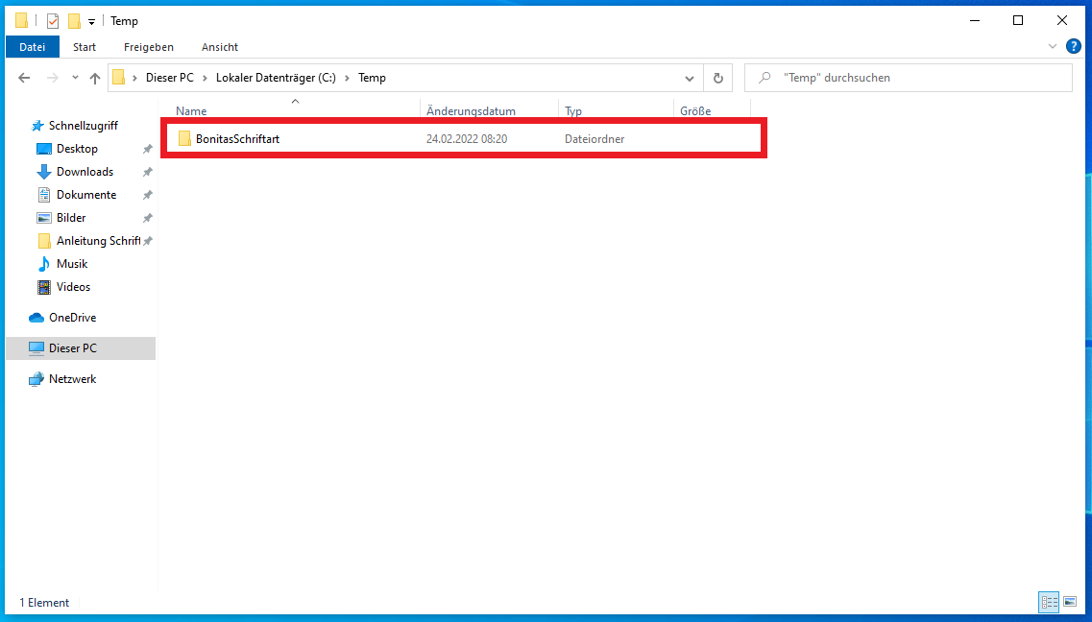1092x622 pixels.
Task: Open the Datei menu tab
Action: pos(32,47)
